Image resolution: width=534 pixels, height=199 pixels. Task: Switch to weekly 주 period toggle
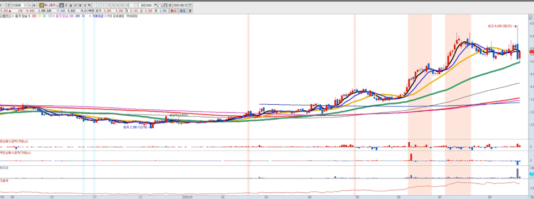[x=66, y=6]
